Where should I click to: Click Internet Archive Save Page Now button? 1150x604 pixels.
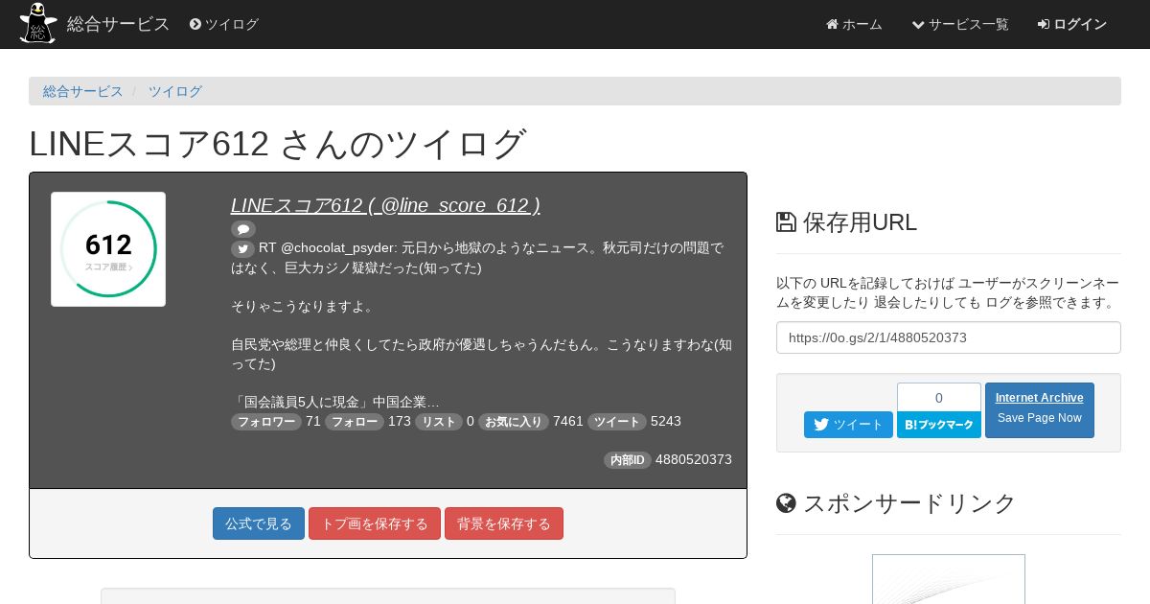pos(1040,410)
